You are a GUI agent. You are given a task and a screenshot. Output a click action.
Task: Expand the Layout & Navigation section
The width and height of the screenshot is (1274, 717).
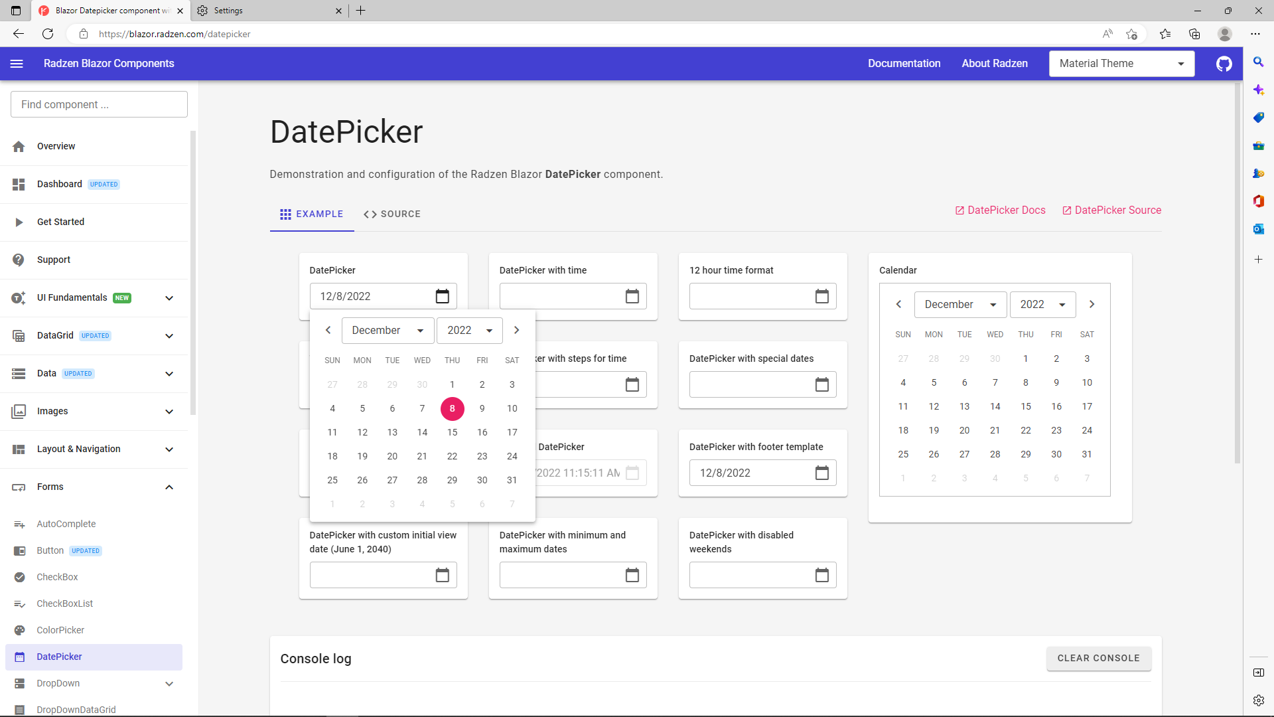pyautogui.click(x=169, y=449)
